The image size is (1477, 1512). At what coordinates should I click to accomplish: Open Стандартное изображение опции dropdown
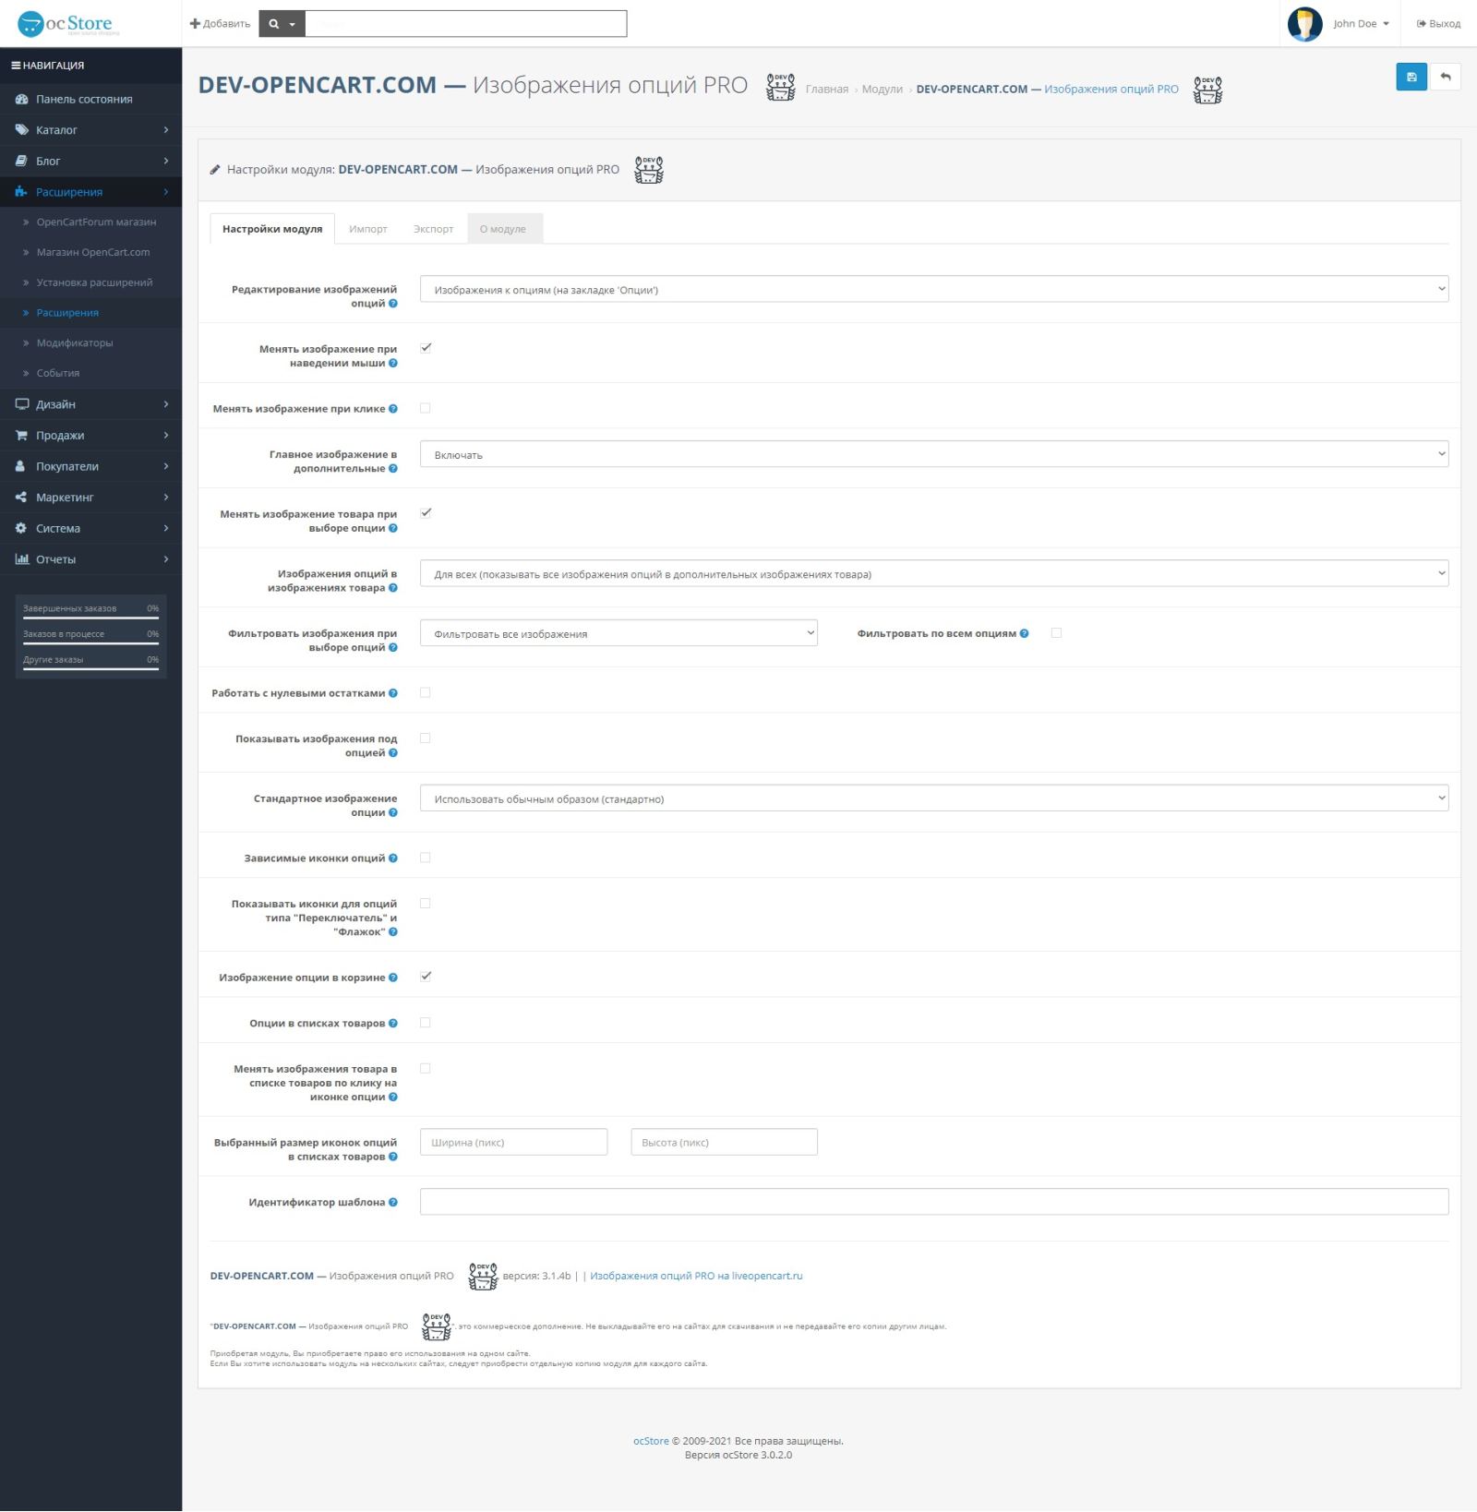pyautogui.click(x=934, y=799)
